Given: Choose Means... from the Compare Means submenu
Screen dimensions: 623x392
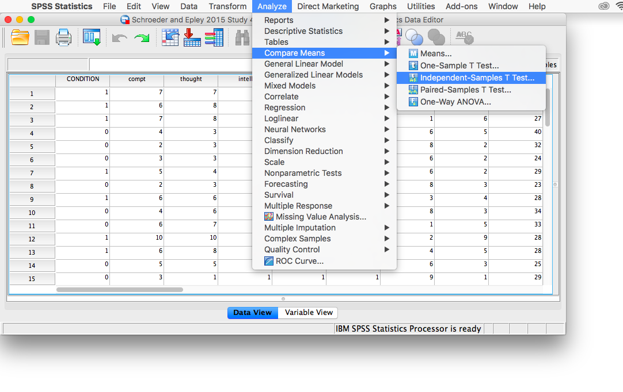Looking at the screenshot, I should 471,53.
